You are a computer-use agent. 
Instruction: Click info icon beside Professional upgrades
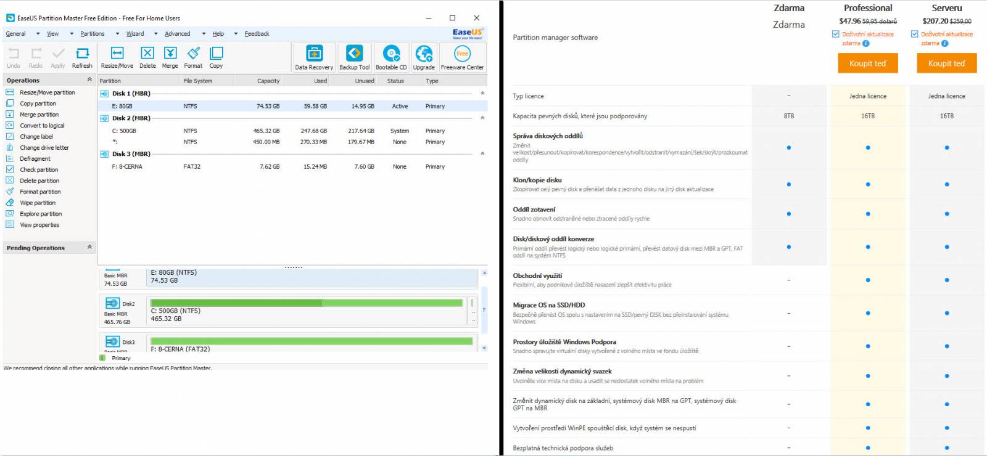point(865,43)
